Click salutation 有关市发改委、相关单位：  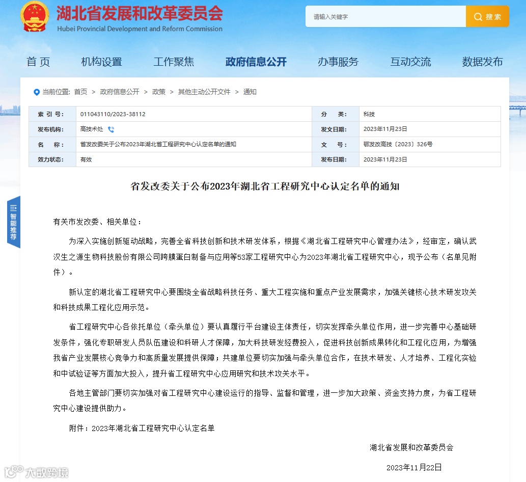pyautogui.click(x=97, y=222)
